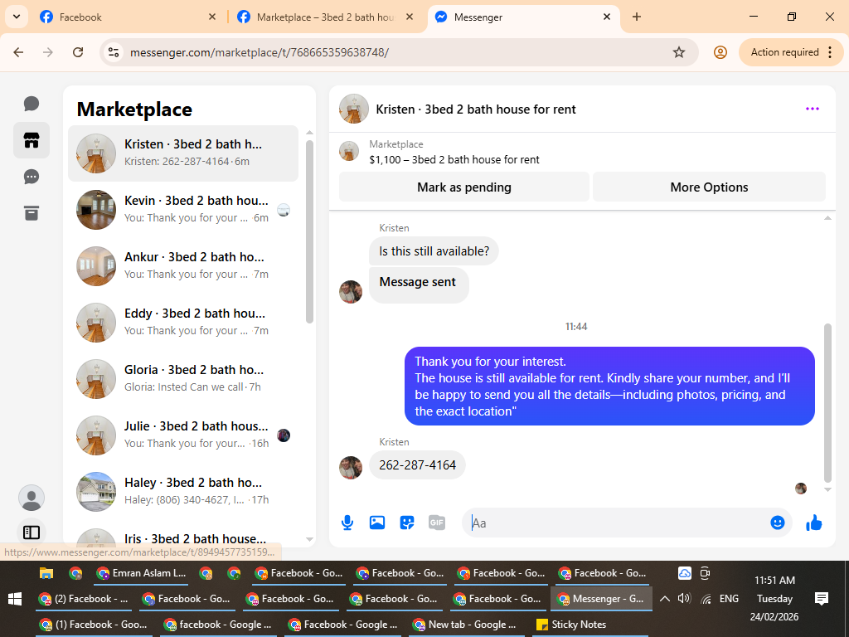Show hidden system tray icons chevron
Screen dimensions: 849x637
665,599
